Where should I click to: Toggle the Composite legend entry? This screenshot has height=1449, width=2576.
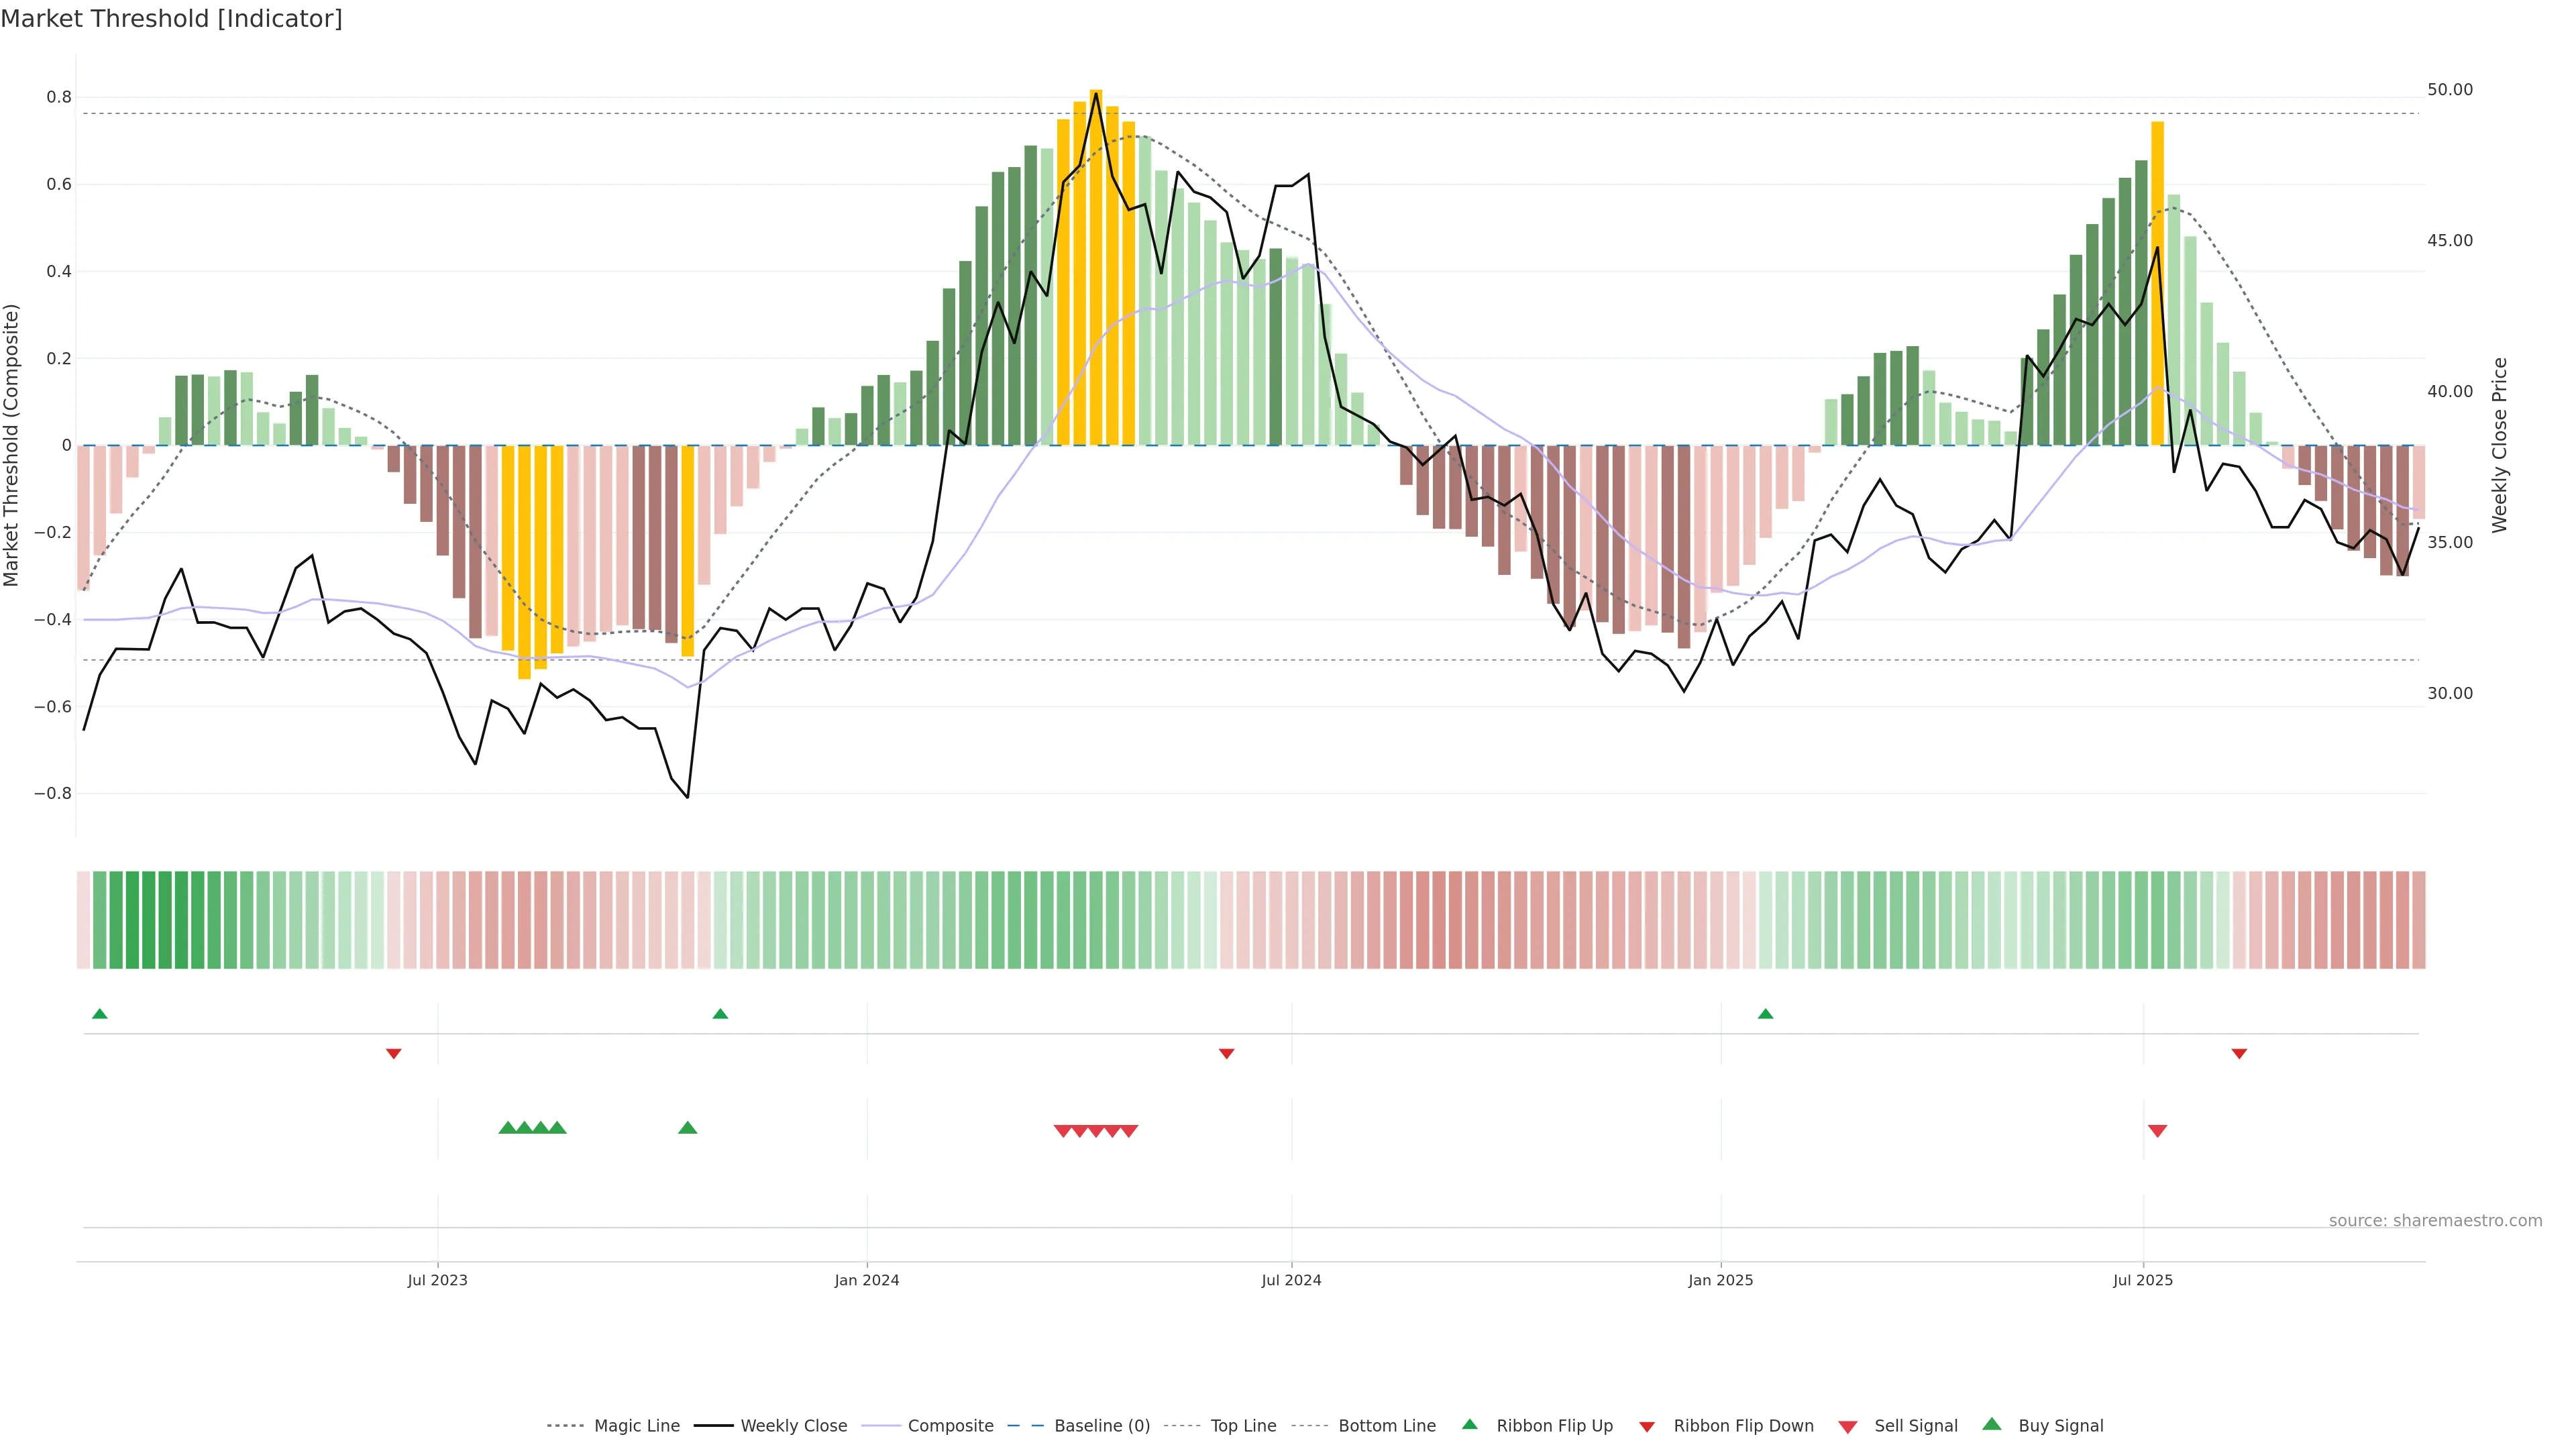[x=950, y=1426]
